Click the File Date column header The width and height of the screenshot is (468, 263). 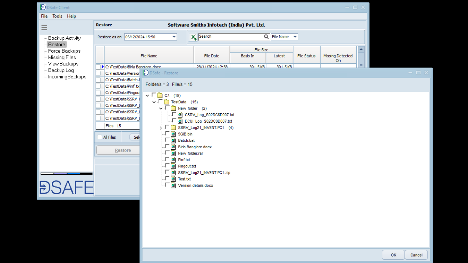click(212, 55)
